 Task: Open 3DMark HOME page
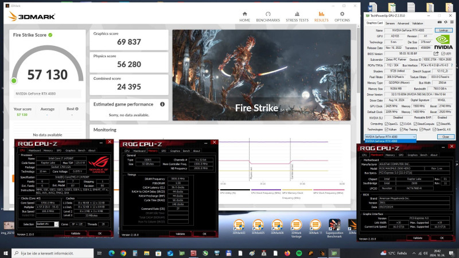(245, 17)
